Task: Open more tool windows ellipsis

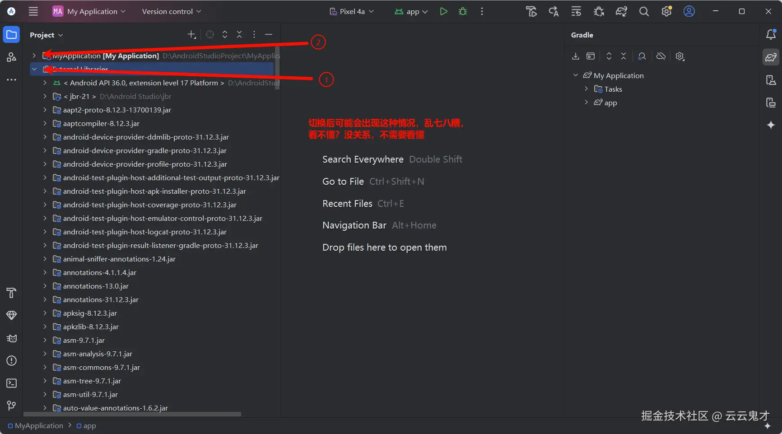Action: tap(12, 79)
